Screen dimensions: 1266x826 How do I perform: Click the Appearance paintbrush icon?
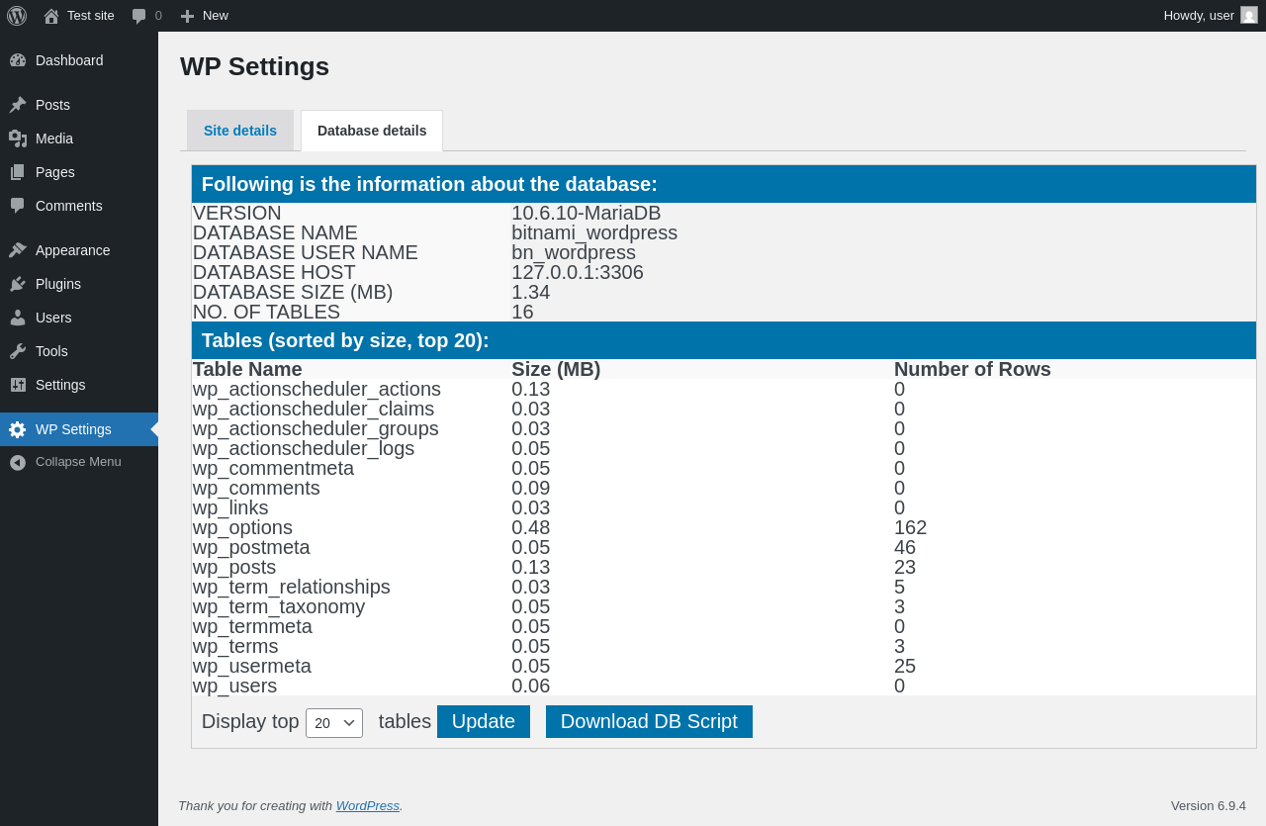(18, 250)
